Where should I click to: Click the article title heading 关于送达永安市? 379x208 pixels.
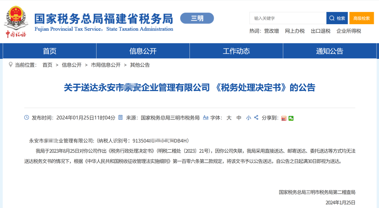pos(189,87)
